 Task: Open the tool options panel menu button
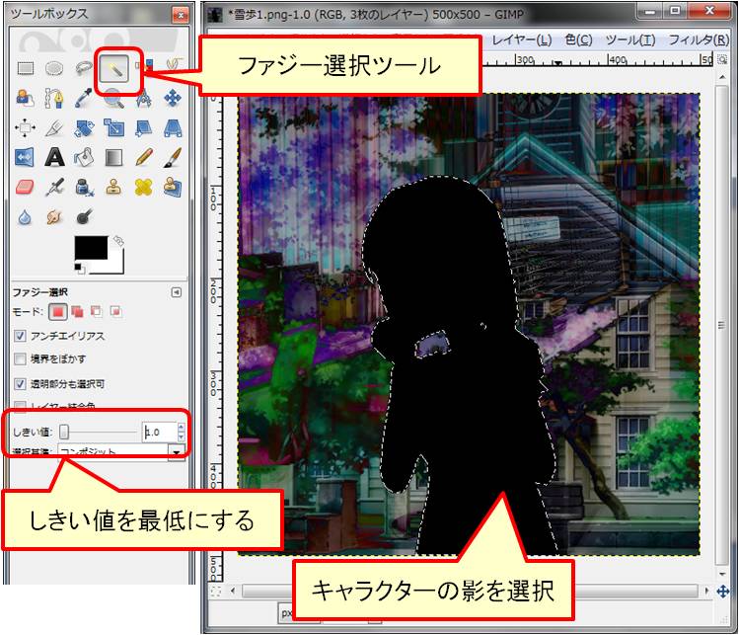(176, 292)
